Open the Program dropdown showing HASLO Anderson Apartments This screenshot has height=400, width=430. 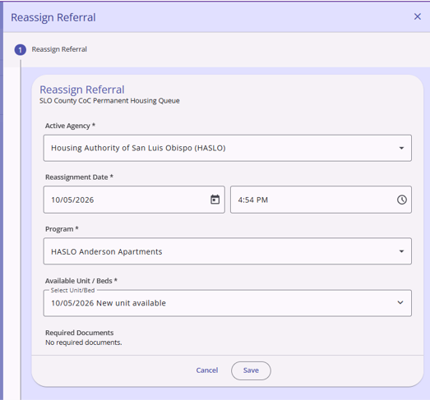click(228, 251)
